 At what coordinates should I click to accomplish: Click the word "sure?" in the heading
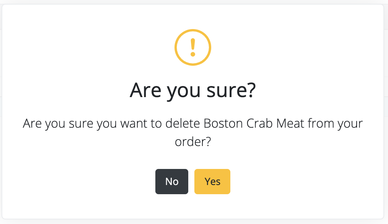click(x=231, y=90)
